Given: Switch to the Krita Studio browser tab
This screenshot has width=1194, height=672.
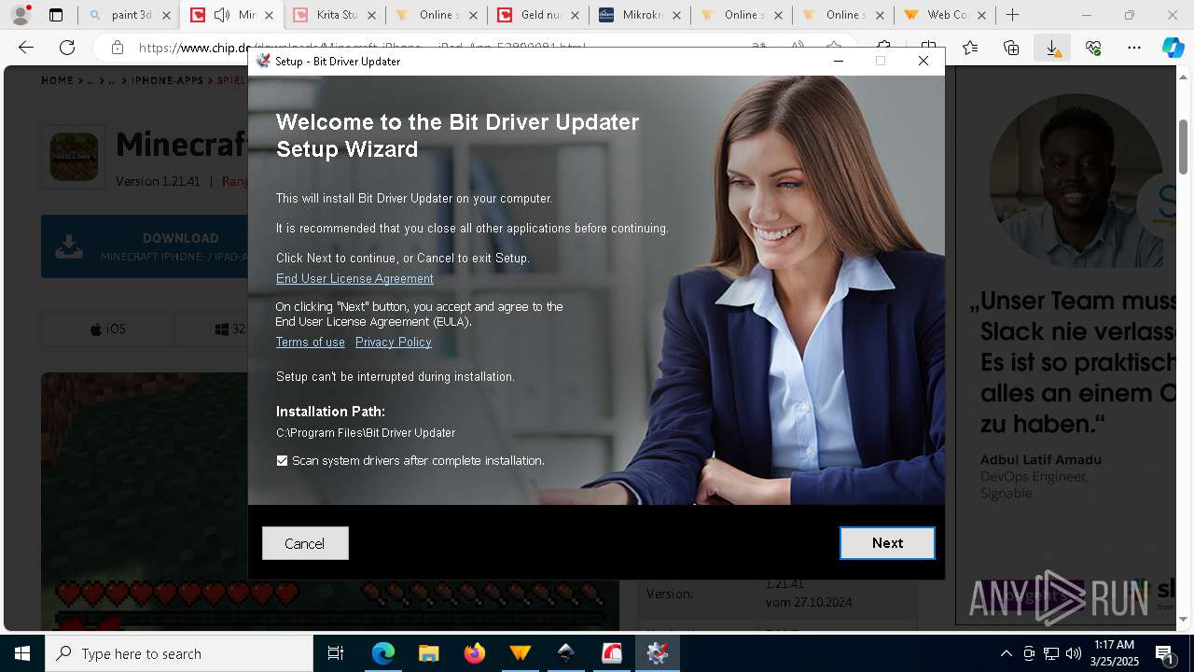Looking at the screenshot, I should 334,15.
